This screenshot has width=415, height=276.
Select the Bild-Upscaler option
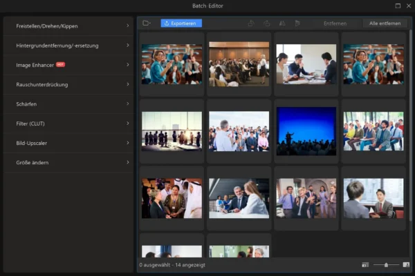click(x=68, y=143)
